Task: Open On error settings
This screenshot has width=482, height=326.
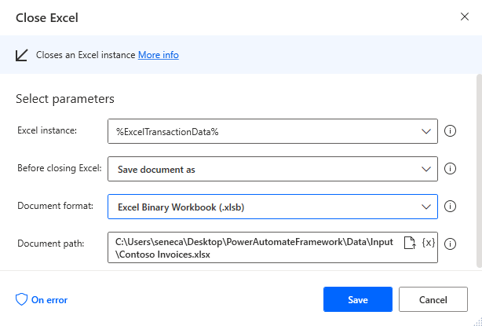Action: tap(42, 300)
